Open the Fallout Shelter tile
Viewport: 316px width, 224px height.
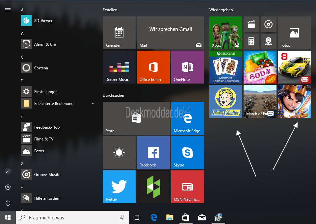click(x=226, y=101)
